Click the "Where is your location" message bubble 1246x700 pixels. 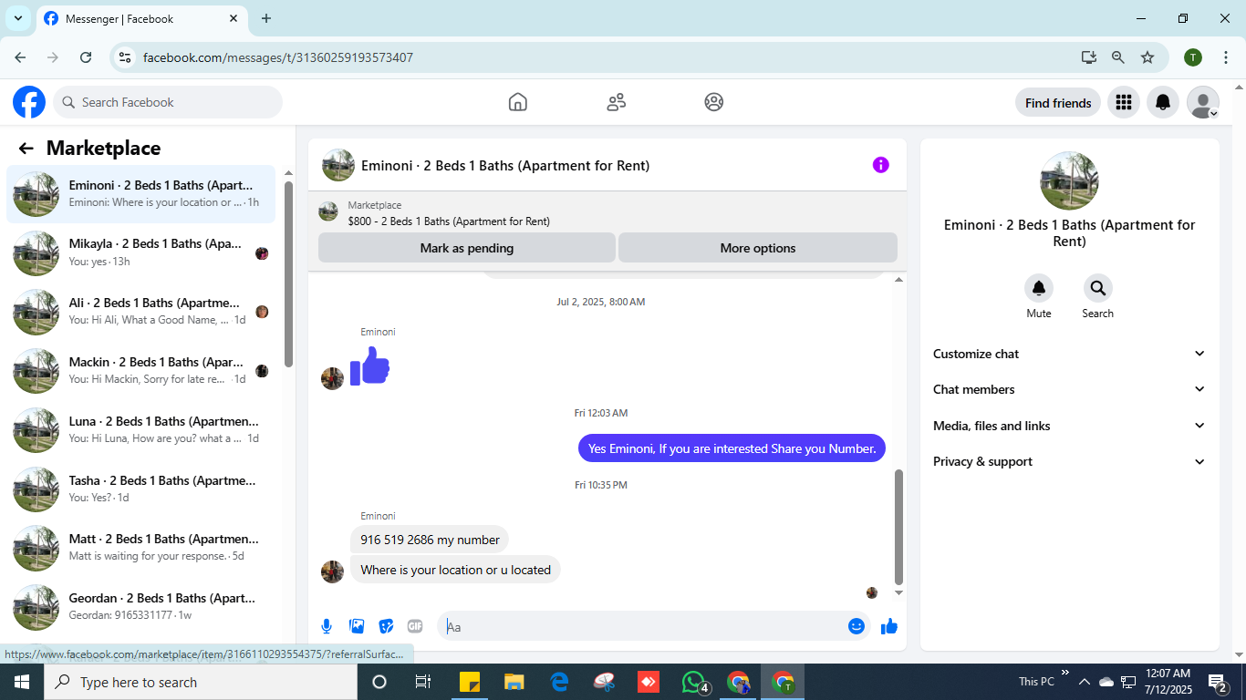[455, 570]
